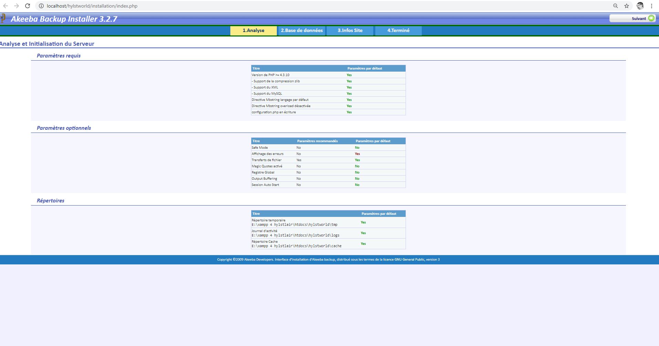
Task: Click the Yes value for Support du MySQL
Action: pyautogui.click(x=349, y=94)
